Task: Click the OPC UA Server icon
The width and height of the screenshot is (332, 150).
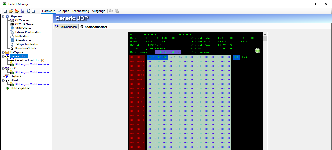Action: [x=12, y=24]
